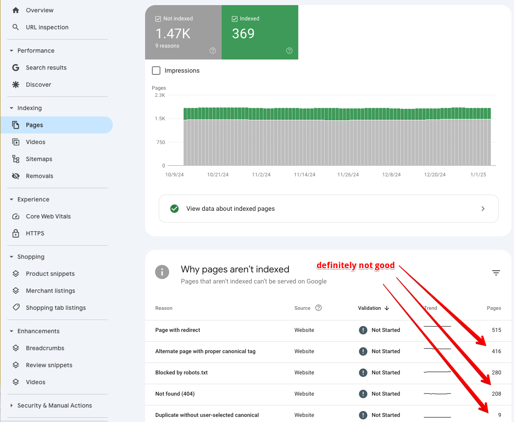Toggle the Indexed checkbox
Screen dimensions: 514x422
click(x=234, y=19)
